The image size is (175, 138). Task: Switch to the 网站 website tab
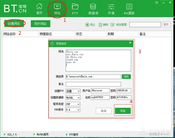(x=57, y=9)
